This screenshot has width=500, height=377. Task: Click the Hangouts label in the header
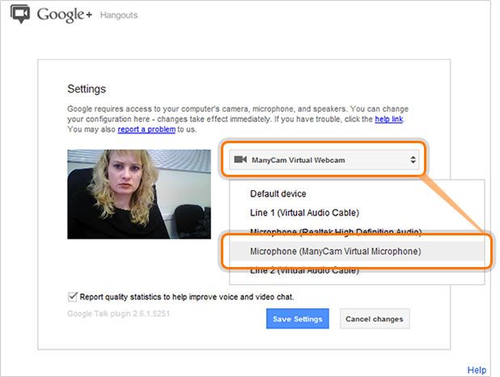point(119,15)
